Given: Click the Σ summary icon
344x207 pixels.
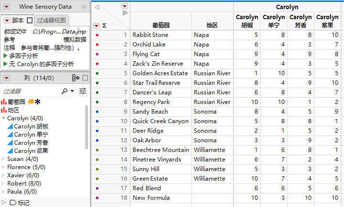Looking at the screenshot, I should (x=104, y=26).
